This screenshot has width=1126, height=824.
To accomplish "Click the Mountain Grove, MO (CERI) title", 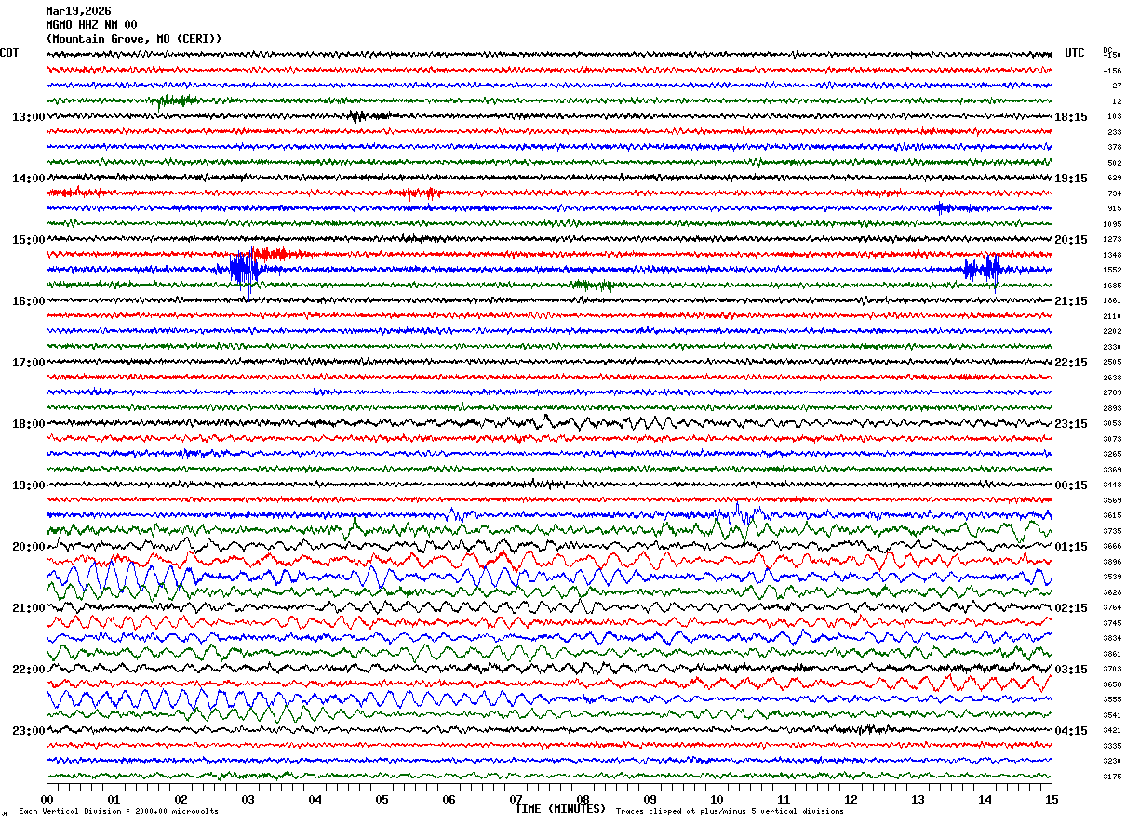I will pyautogui.click(x=134, y=39).
